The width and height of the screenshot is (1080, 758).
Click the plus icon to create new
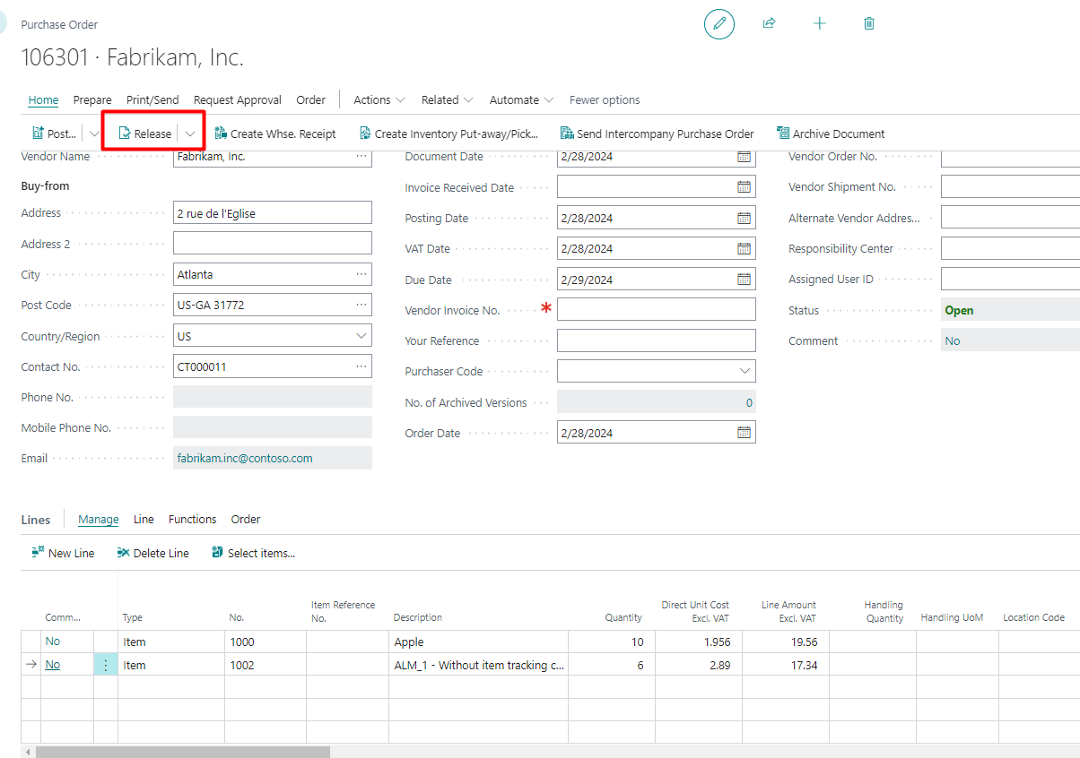[819, 24]
